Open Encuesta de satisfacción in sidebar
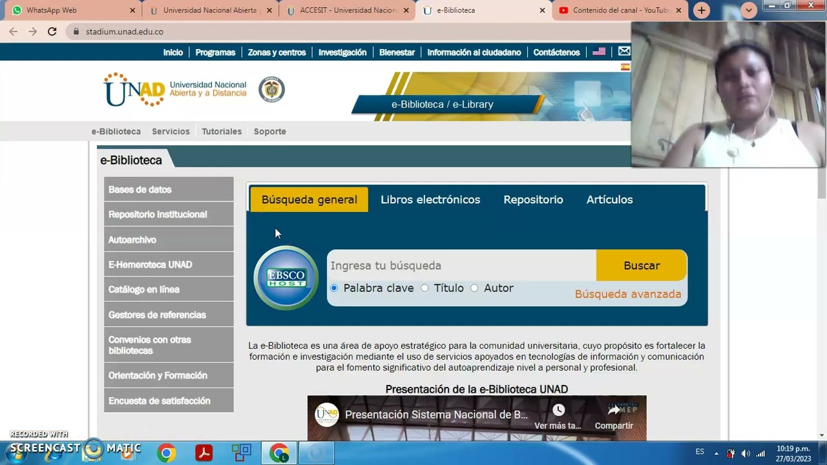 point(169,400)
